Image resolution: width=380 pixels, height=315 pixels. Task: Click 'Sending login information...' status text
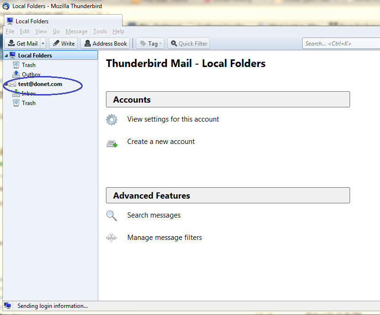pos(53,306)
